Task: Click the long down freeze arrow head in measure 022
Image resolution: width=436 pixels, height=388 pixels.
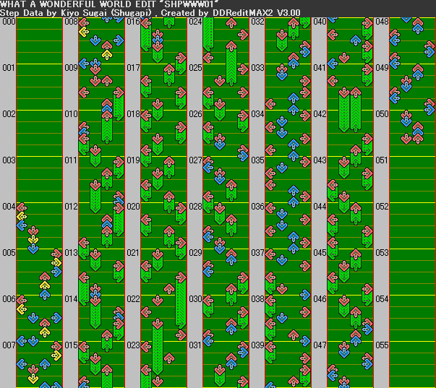Action: [158, 324]
